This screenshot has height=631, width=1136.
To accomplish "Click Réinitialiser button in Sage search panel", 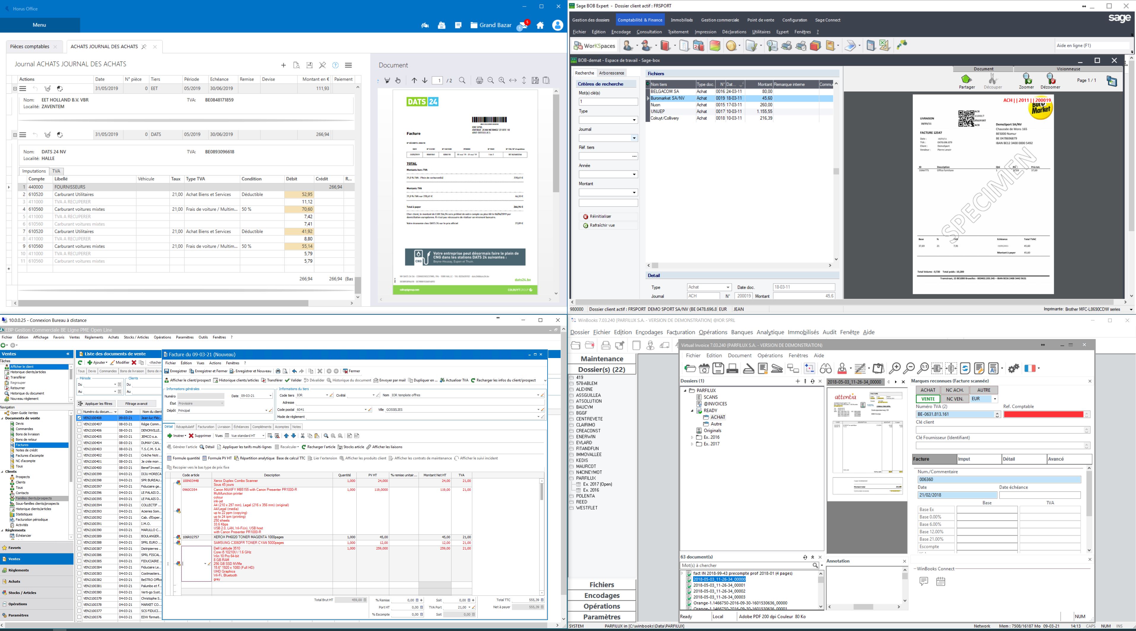I will click(x=608, y=216).
